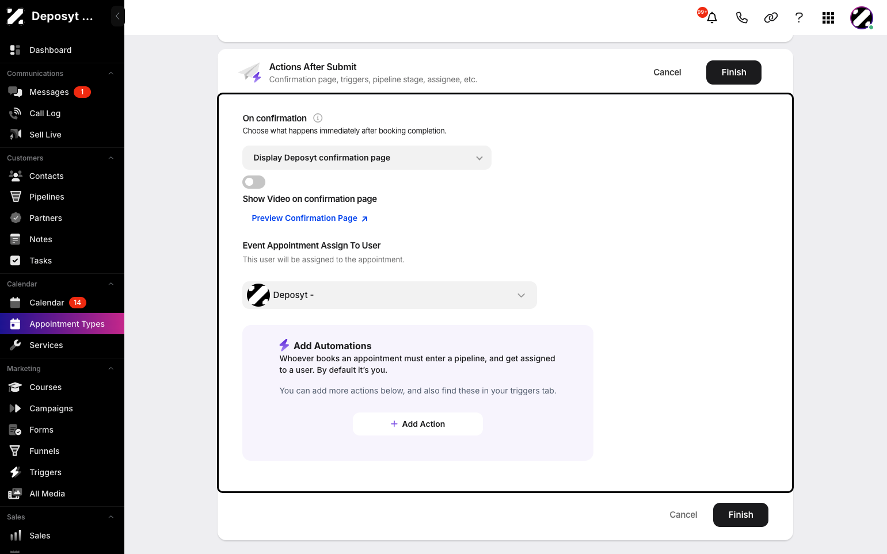Viewport: 887px width, 554px height.
Task: Collapse the Communications section
Action: 111,74
